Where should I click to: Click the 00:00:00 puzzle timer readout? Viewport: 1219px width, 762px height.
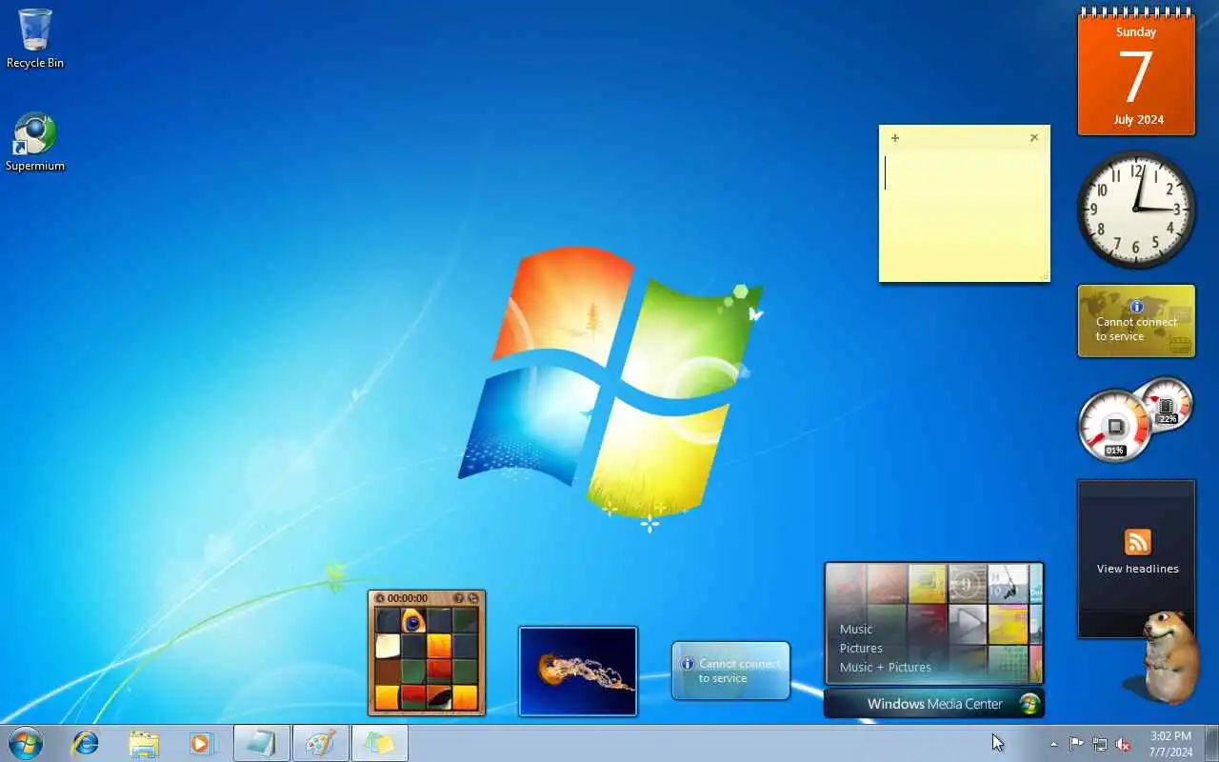tap(408, 598)
